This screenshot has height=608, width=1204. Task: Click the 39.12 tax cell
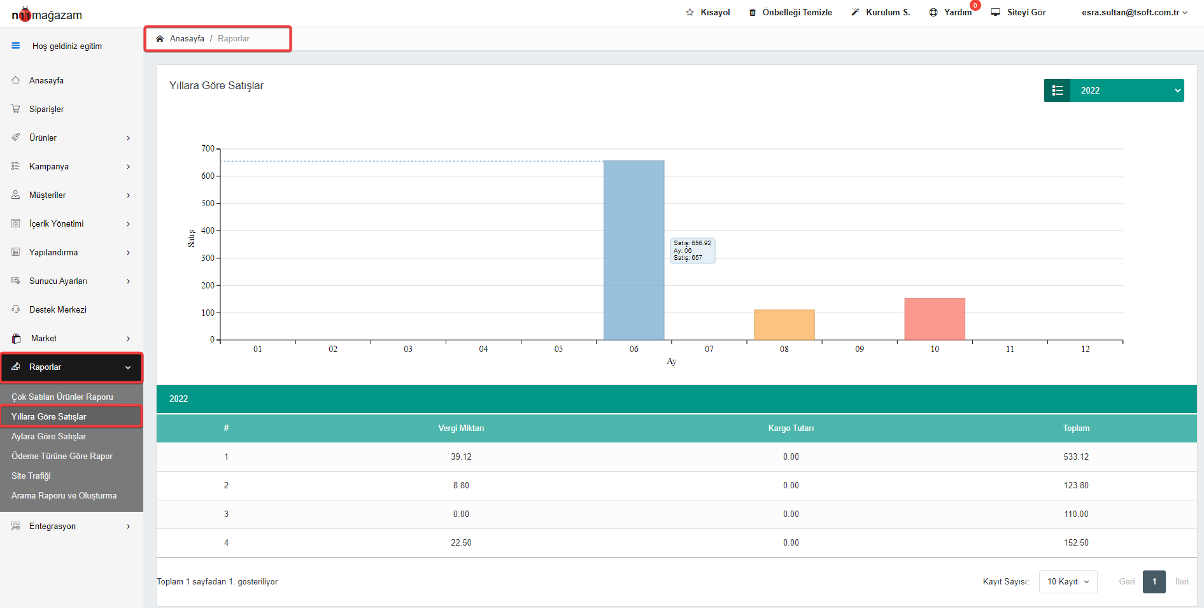tap(461, 457)
